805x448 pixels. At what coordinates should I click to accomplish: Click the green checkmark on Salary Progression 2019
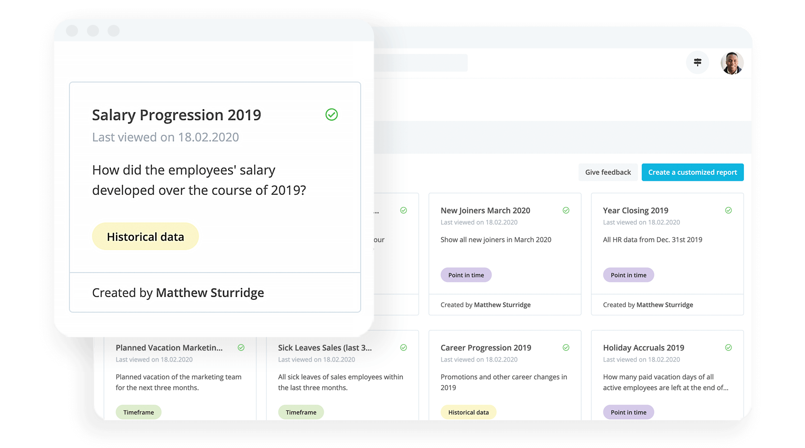(332, 114)
